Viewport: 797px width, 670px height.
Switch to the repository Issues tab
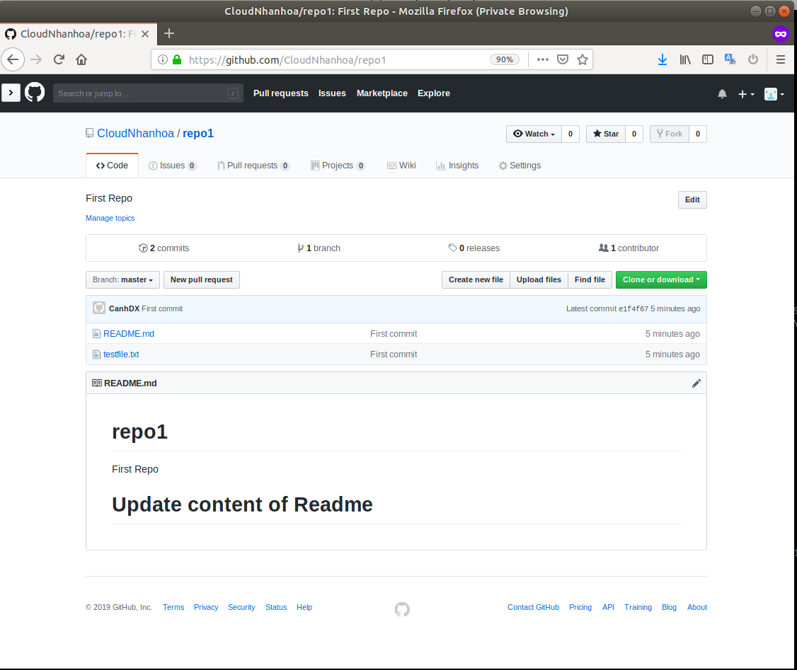[x=172, y=166]
